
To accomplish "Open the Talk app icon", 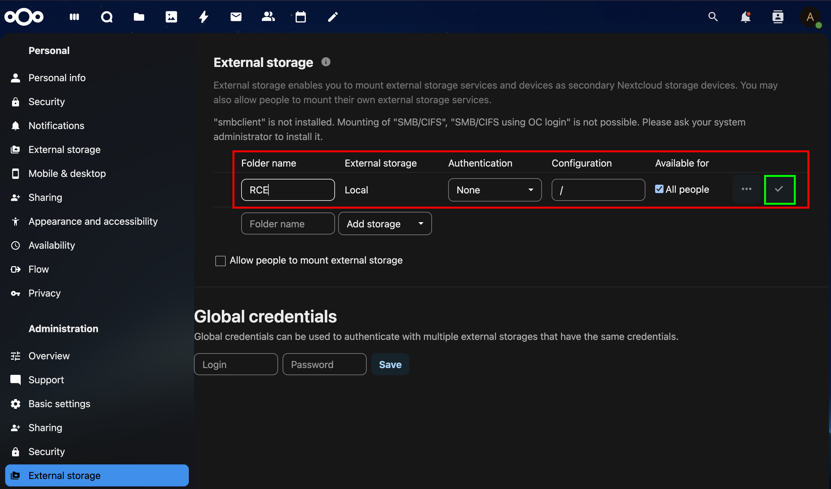I will pos(106,17).
